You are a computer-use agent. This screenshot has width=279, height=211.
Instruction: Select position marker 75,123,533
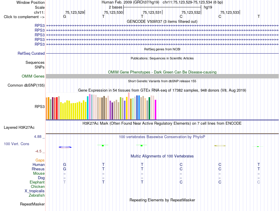pyautogui.click(x=230, y=12)
